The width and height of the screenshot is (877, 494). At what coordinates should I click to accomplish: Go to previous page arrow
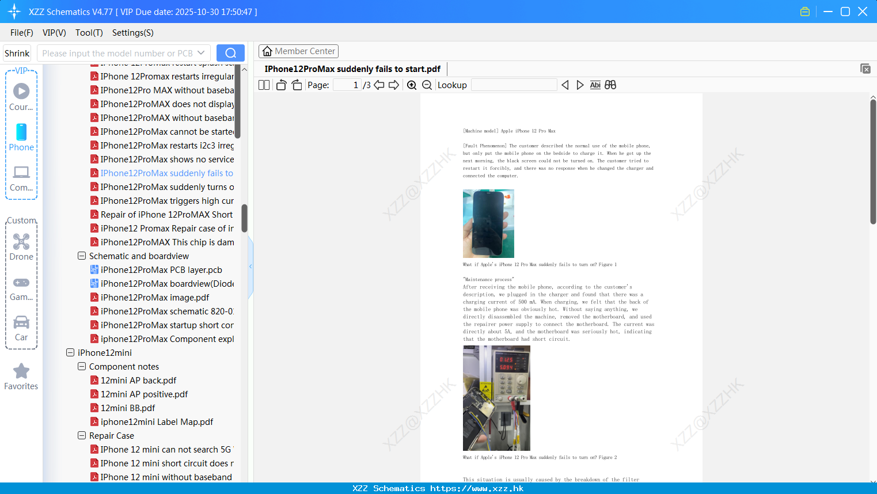click(x=379, y=85)
